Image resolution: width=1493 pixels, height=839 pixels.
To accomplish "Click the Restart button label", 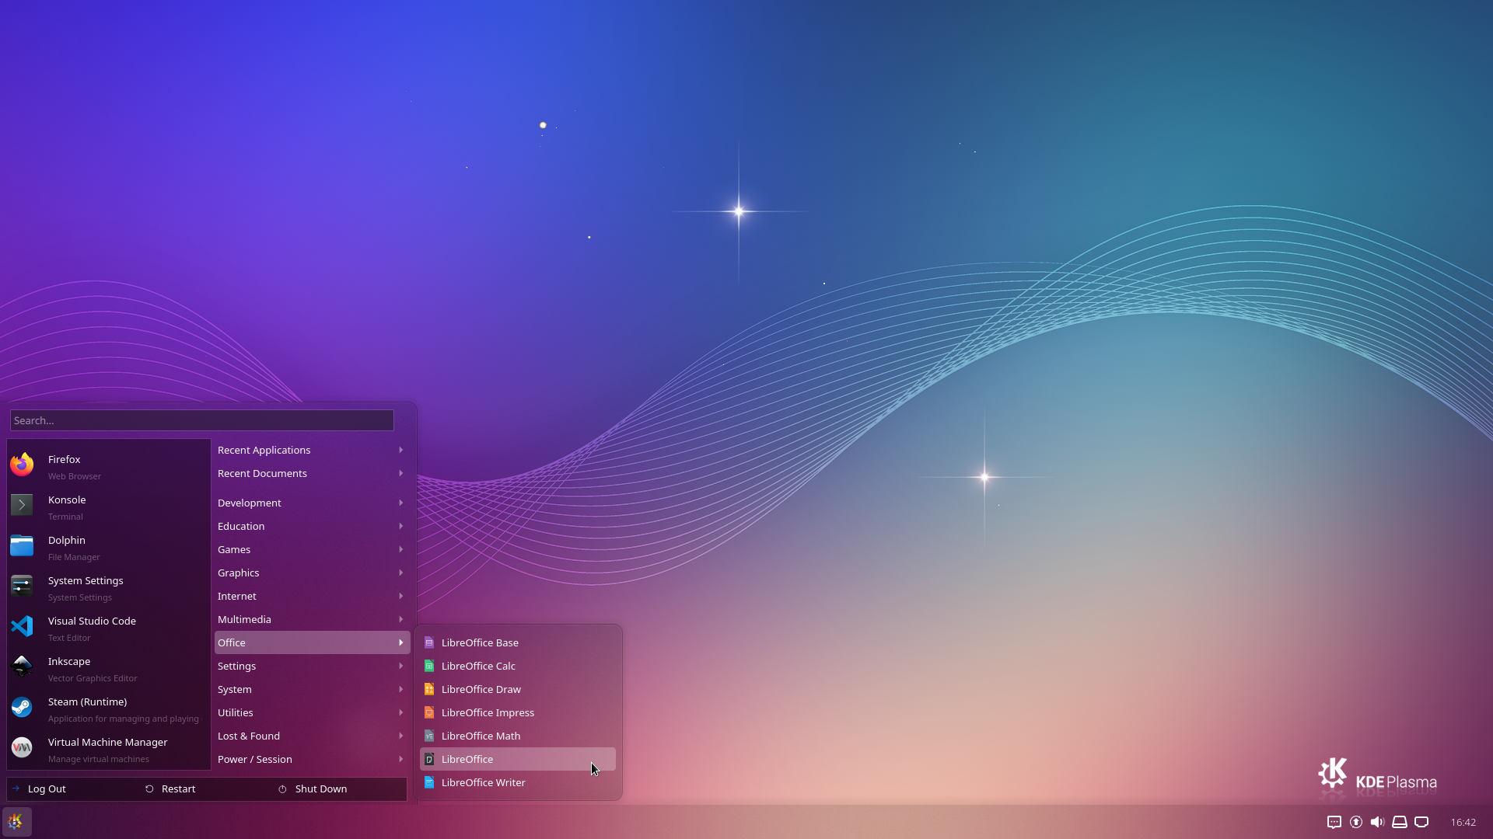I will tap(178, 789).
